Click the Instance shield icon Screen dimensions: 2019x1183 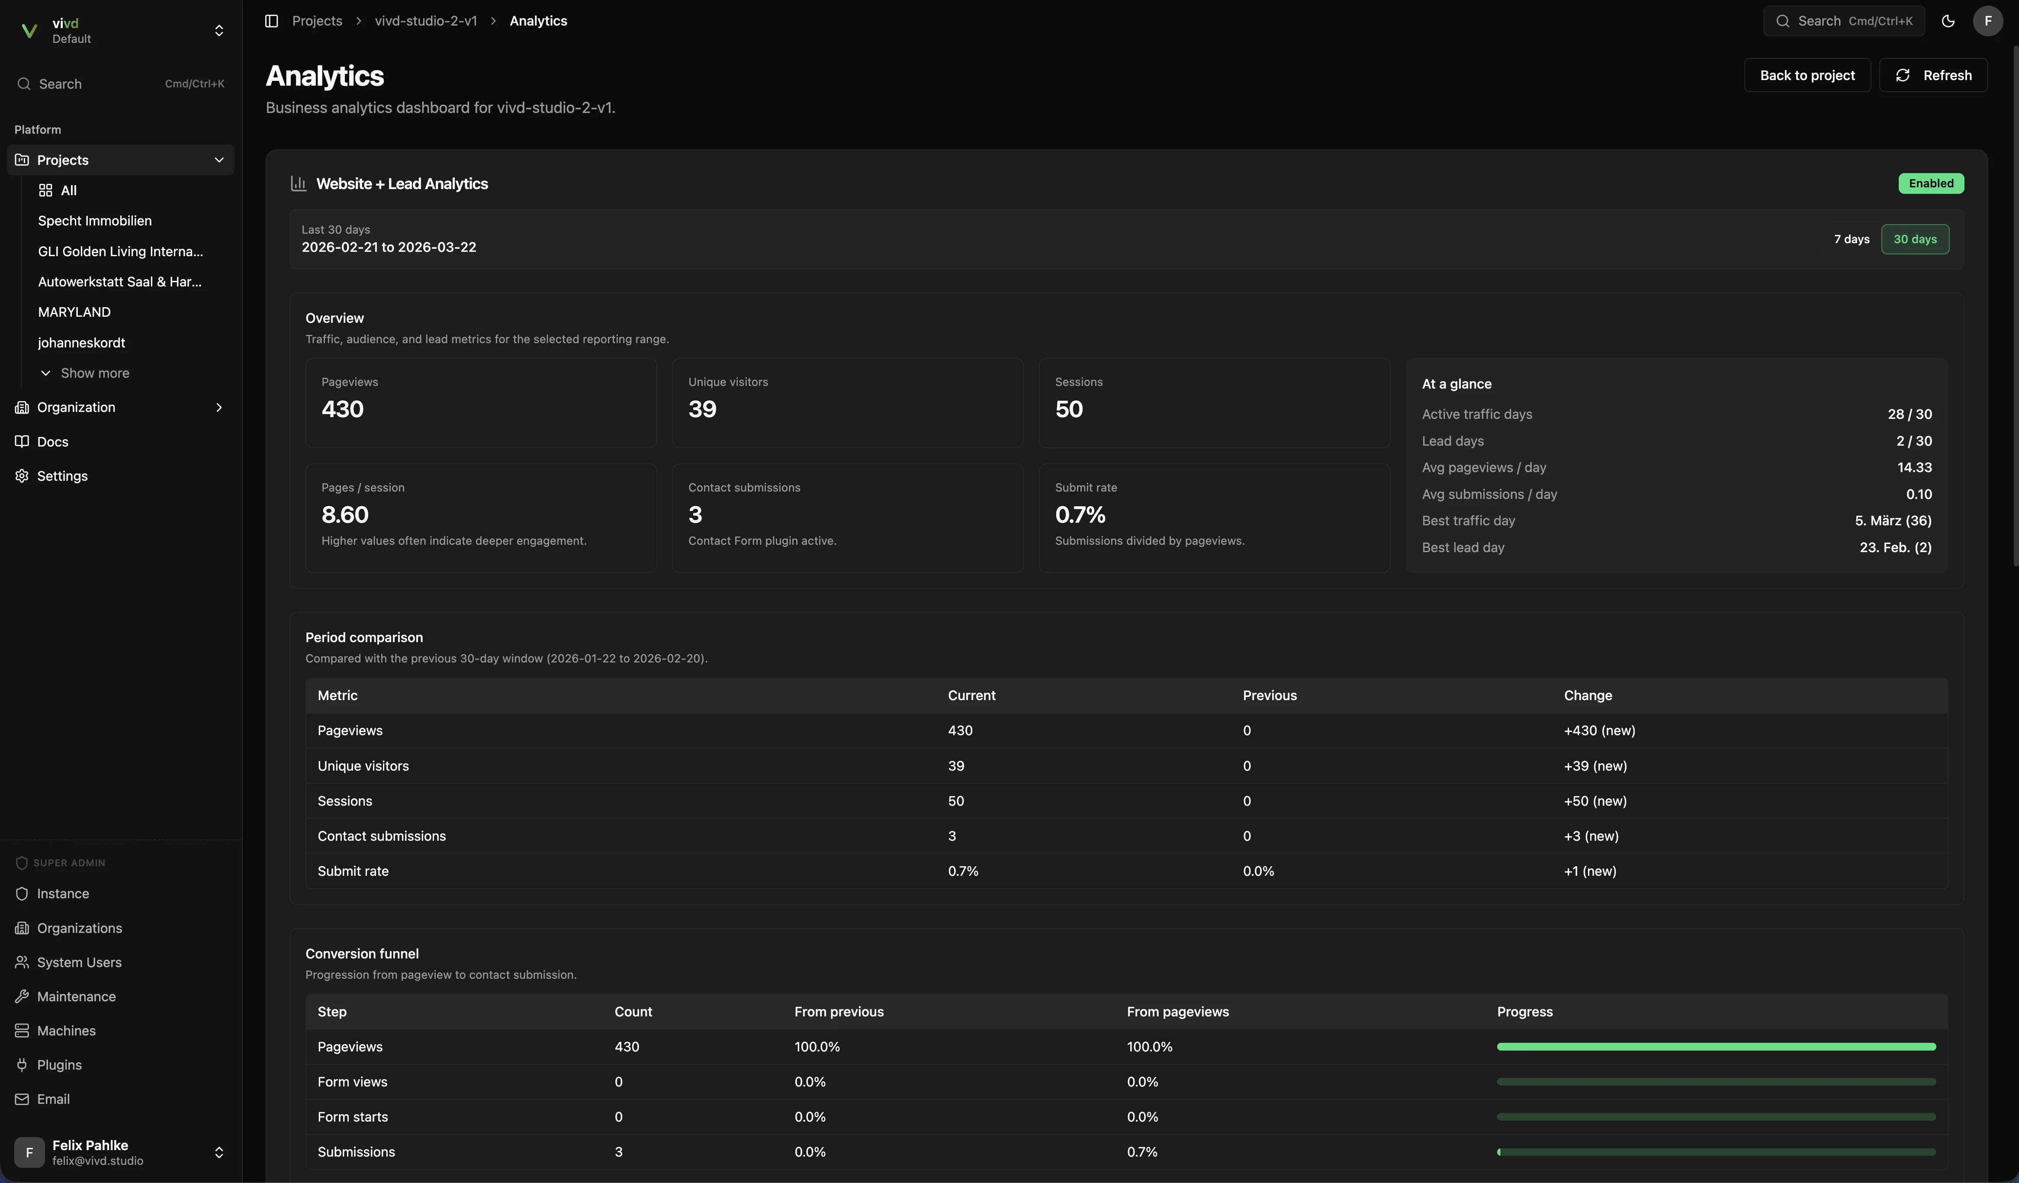click(x=62, y=893)
